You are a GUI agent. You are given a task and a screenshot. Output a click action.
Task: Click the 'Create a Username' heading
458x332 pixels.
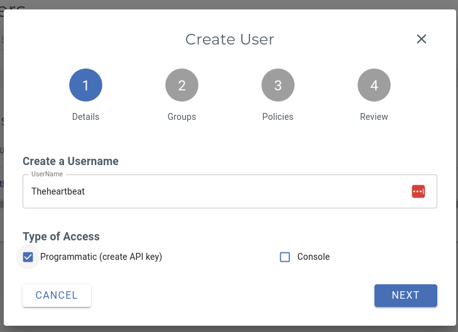tap(70, 161)
